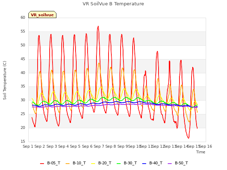
Task: Click the Sep 7 tick label
Action: [x=99, y=146]
